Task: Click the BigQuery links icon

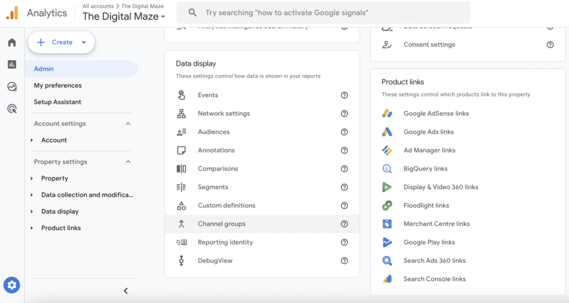Action: [x=387, y=169]
